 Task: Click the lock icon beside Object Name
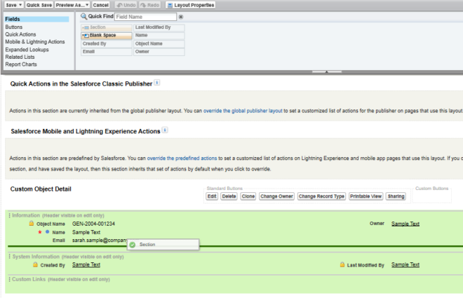31,224
